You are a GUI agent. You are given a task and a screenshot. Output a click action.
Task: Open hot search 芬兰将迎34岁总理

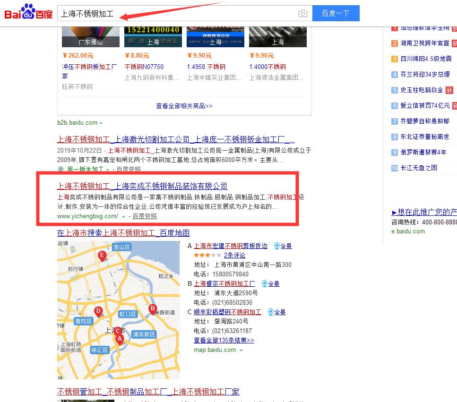(425, 74)
